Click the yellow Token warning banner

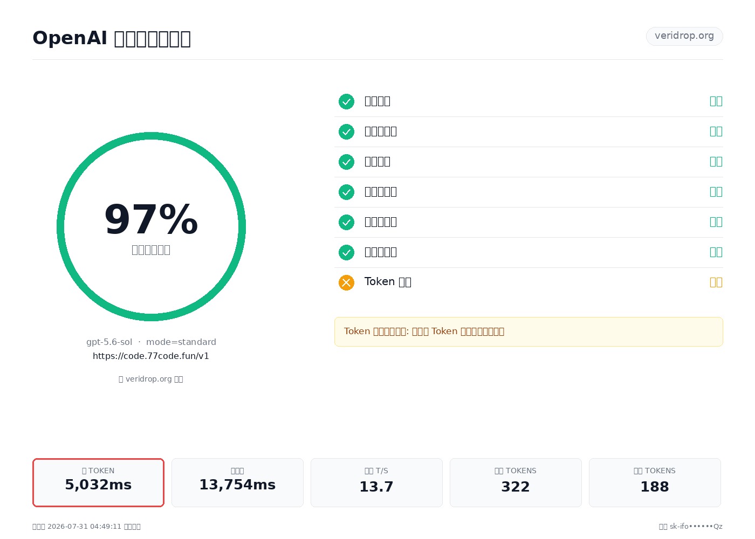coord(528,331)
